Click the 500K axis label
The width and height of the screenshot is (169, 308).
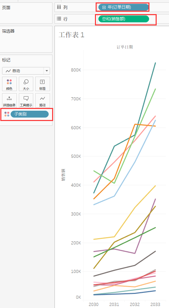(x=76, y=156)
